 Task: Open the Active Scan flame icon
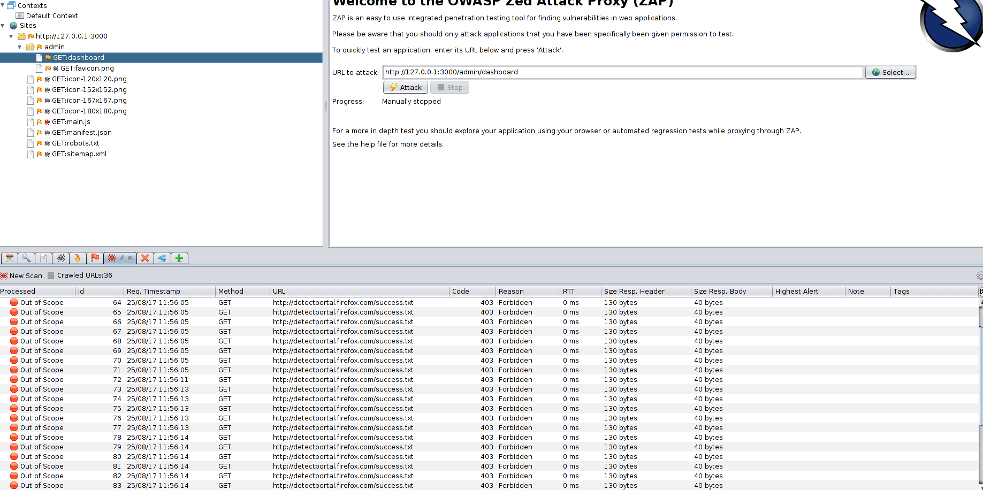(x=78, y=258)
